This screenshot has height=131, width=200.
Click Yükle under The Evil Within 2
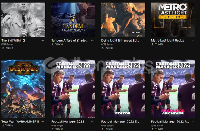coord(8,48)
